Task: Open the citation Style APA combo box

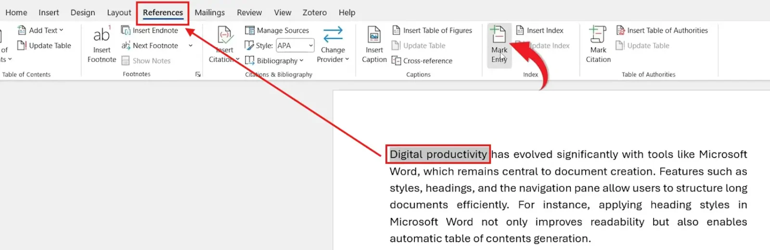Action: click(x=295, y=46)
